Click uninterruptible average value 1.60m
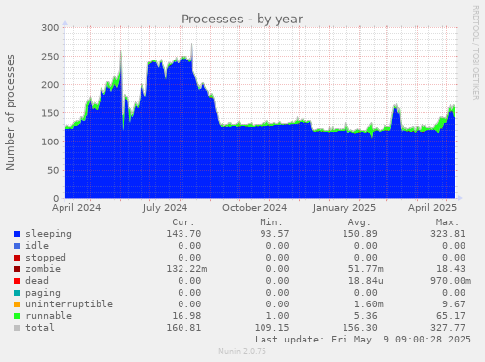Image resolution: width=485 pixels, height=362 pixels. [x=369, y=304]
